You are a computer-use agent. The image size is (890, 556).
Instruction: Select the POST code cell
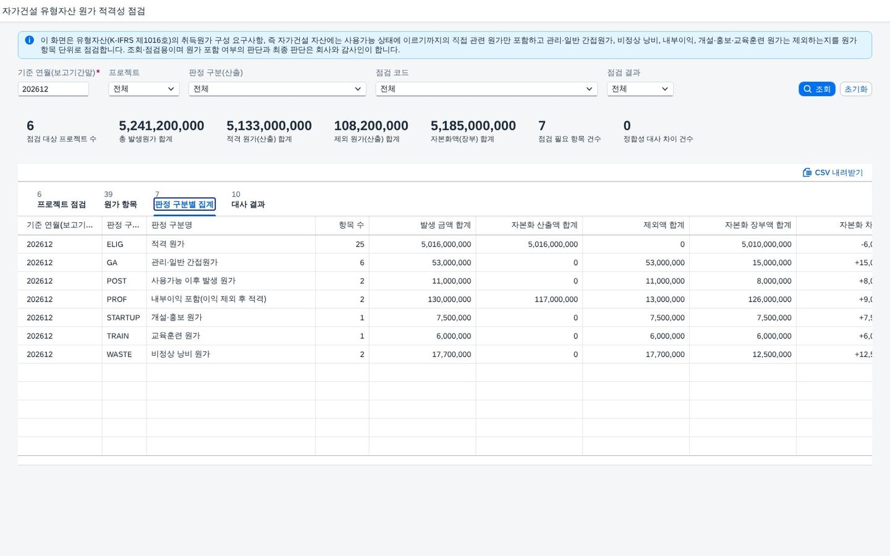pos(124,281)
